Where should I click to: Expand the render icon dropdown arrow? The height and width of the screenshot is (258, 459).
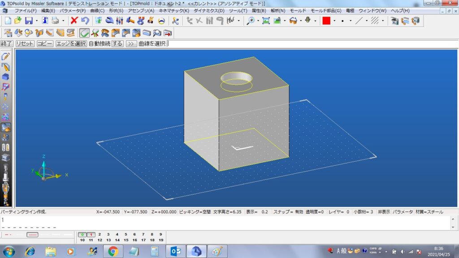coord(285,21)
